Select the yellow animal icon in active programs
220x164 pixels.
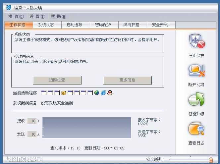point(64,93)
